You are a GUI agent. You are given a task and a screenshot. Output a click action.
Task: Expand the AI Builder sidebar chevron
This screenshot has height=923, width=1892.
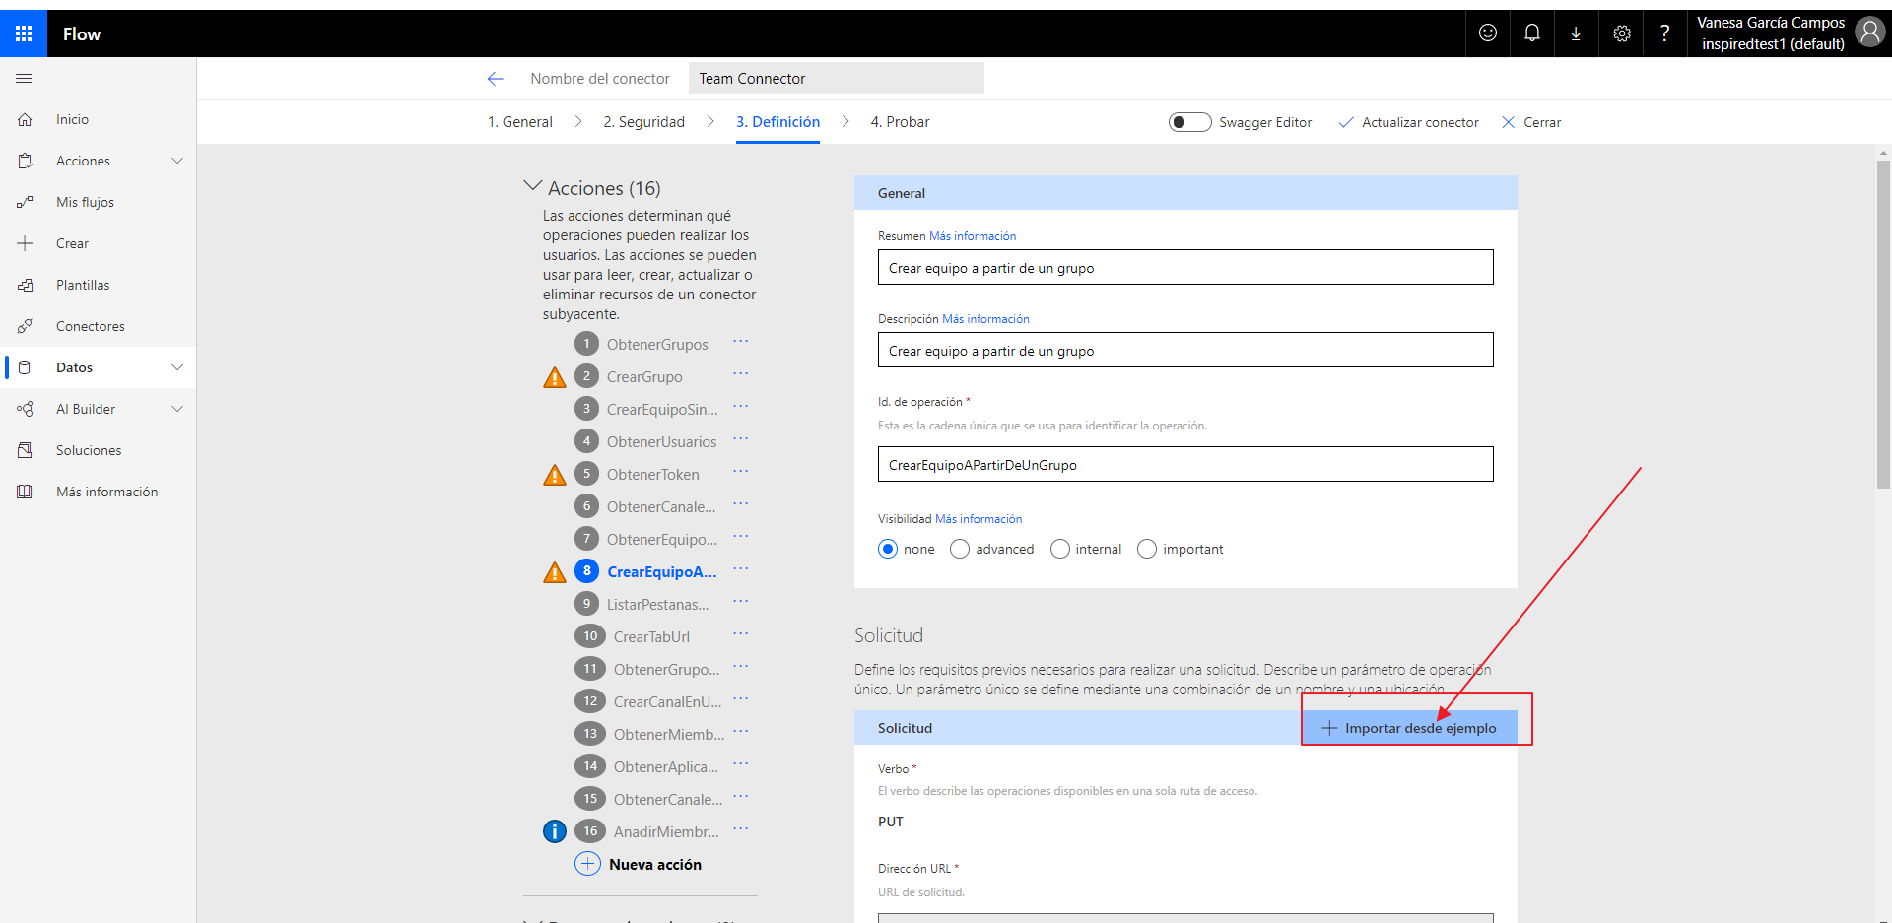[x=177, y=409]
